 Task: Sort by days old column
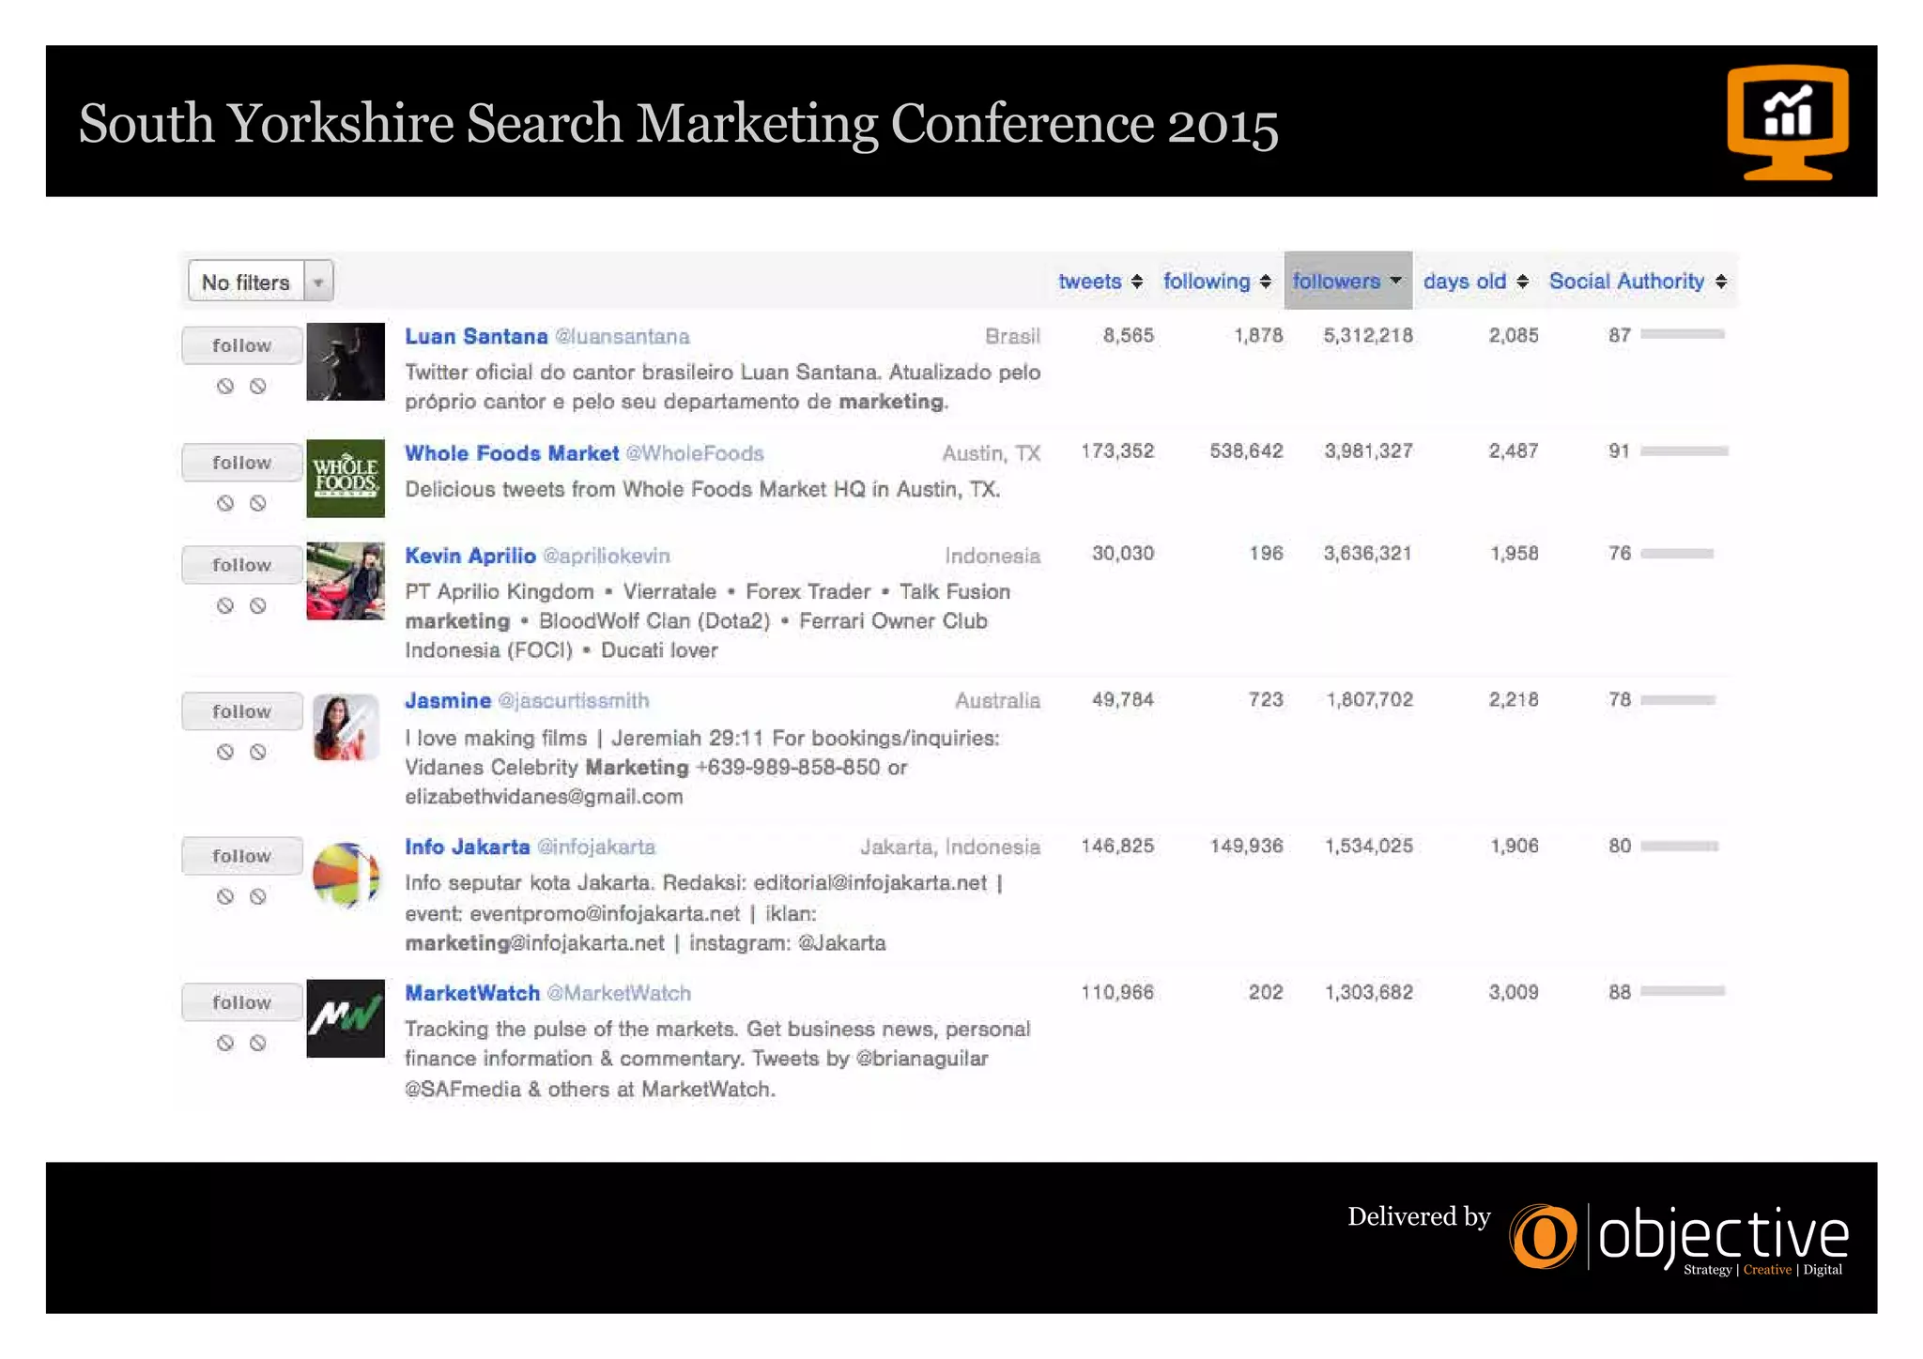click(1476, 281)
